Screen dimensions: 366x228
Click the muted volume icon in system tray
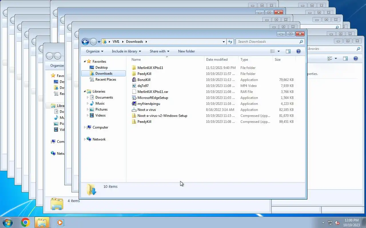(x=337, y=223)
